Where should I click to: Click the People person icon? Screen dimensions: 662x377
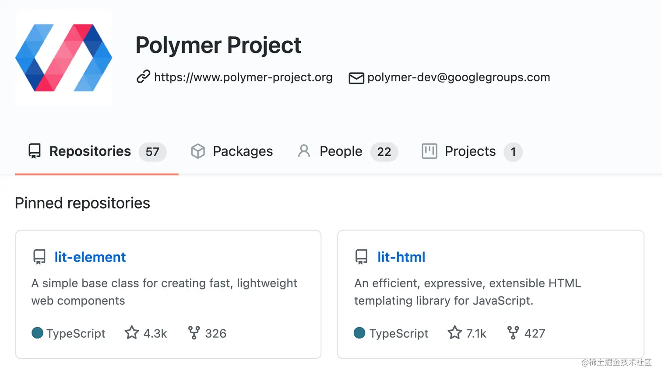tap(304, 151)
